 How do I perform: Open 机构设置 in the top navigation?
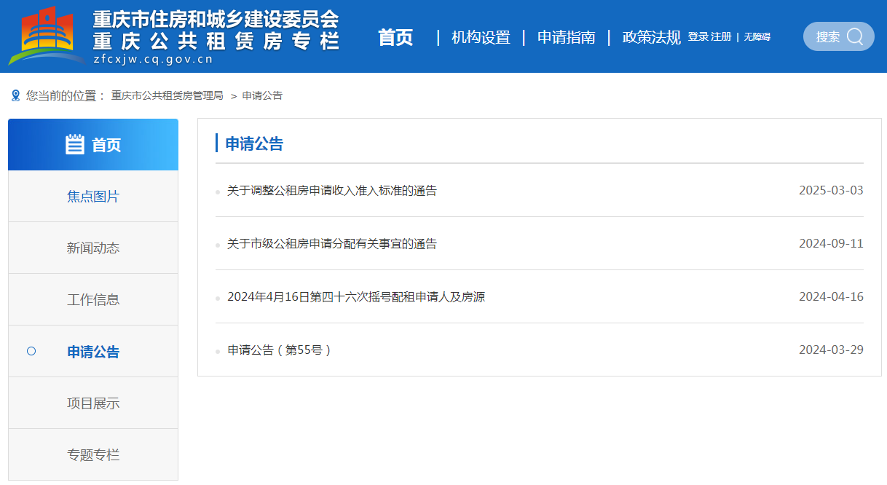[x=481, y=38]
